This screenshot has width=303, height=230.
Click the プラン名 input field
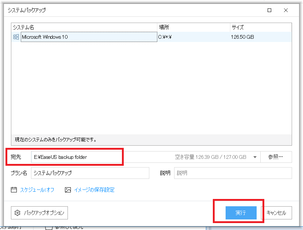click(90, 173)
